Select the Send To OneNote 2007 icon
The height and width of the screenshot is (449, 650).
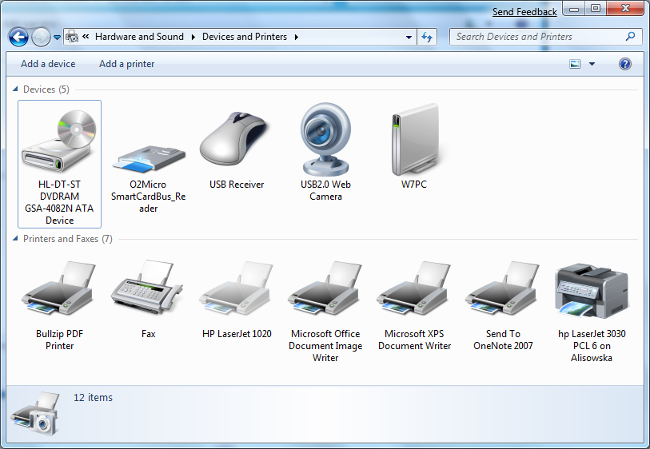(x=503, y=288)
